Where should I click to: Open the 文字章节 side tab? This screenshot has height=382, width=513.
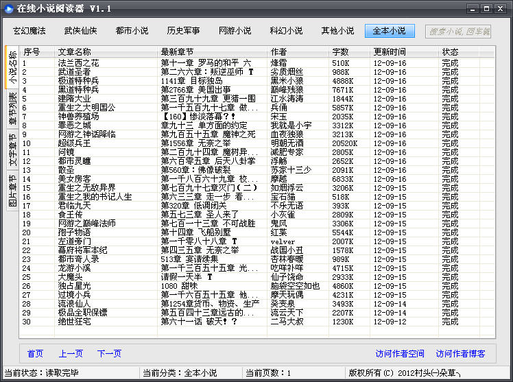coord(12,151)
